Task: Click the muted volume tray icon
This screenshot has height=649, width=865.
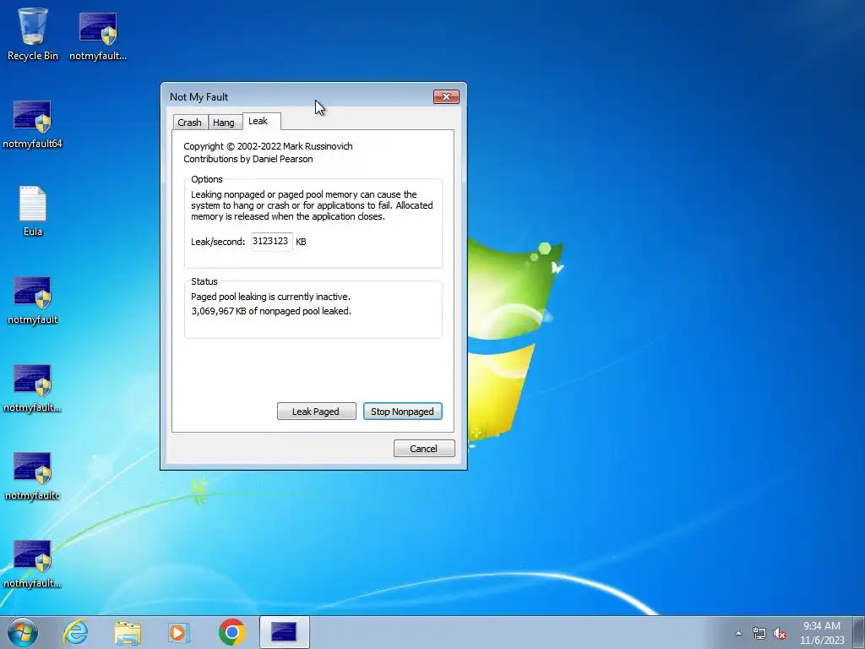Action: click(x=780, y=634)
